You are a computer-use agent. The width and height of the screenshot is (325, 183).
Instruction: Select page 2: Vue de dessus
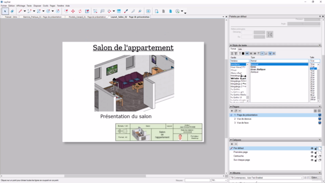tap(275, 119)
